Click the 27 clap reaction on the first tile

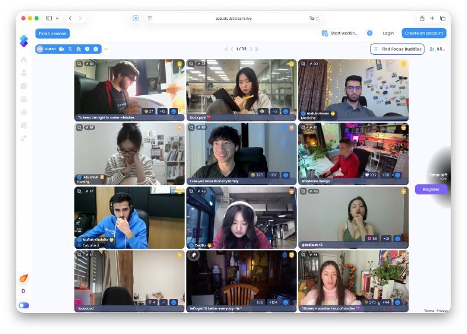(x=149, y=111)
